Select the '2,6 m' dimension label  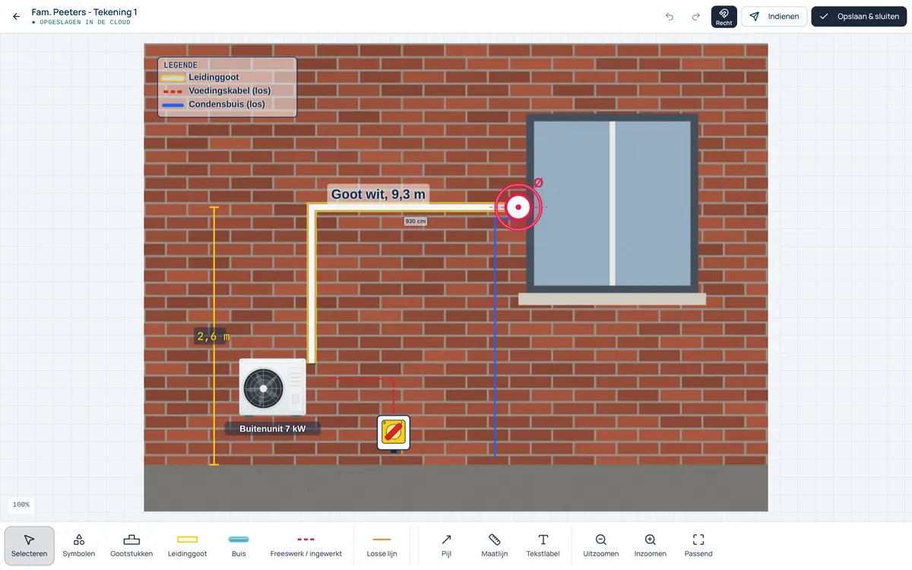coord(213,336)
